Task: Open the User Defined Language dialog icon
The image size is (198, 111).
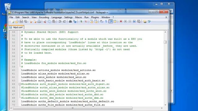Action: pyautogui.click(x=115, y=22)
